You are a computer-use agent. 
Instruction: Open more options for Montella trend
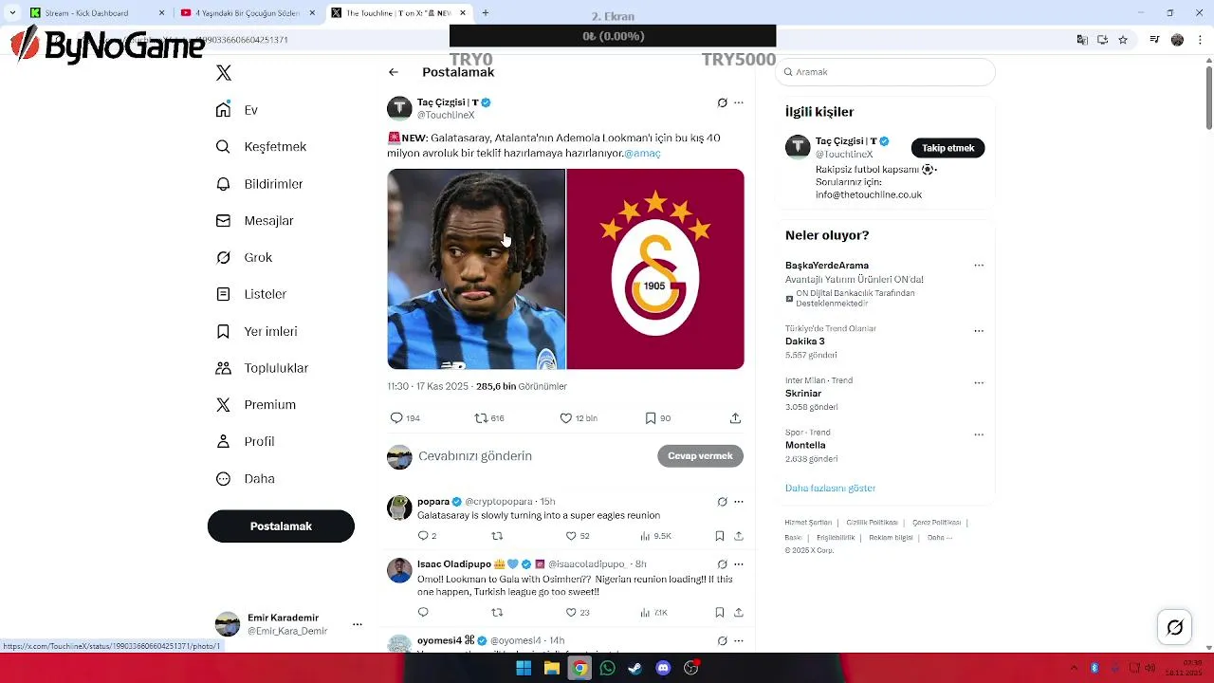pos(979,434)
